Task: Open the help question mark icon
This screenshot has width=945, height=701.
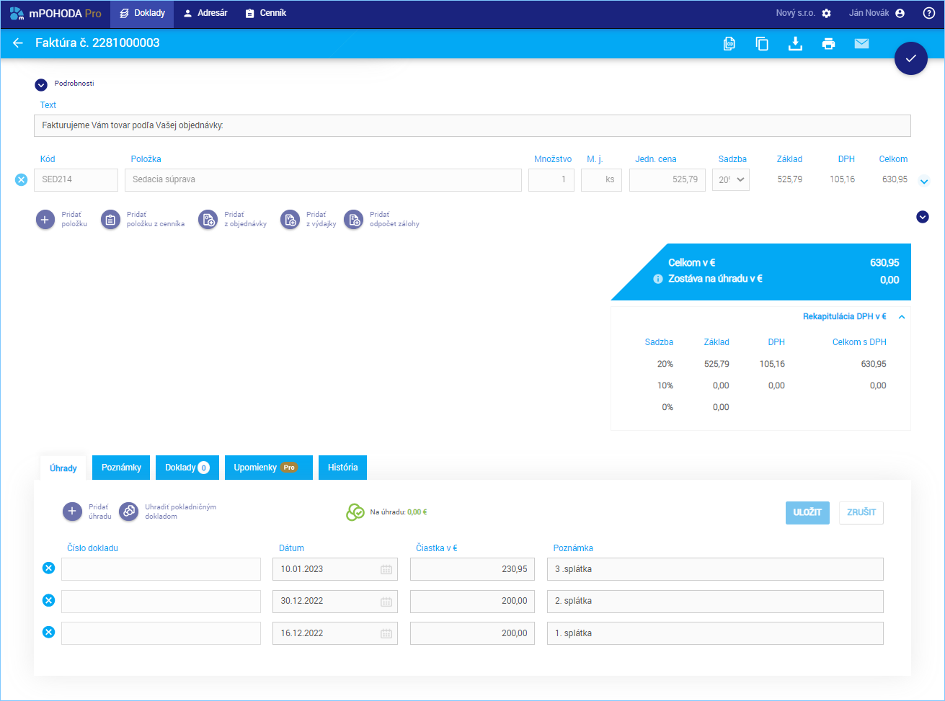Action: [x=929, y=13]
